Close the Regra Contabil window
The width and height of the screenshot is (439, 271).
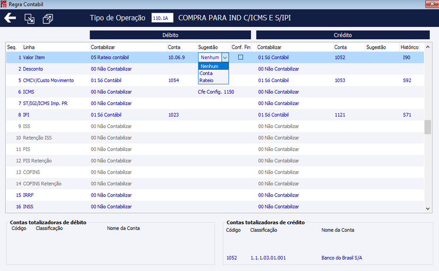(432, 4)
